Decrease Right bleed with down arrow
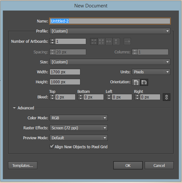 click(137, 98)
